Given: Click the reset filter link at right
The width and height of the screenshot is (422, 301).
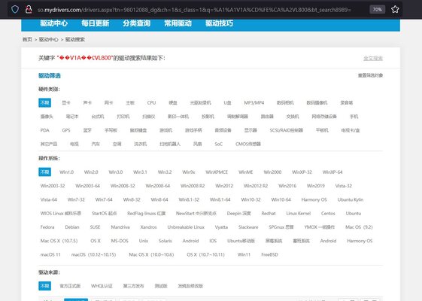Looking at the screenshot, I should [370, 75].
